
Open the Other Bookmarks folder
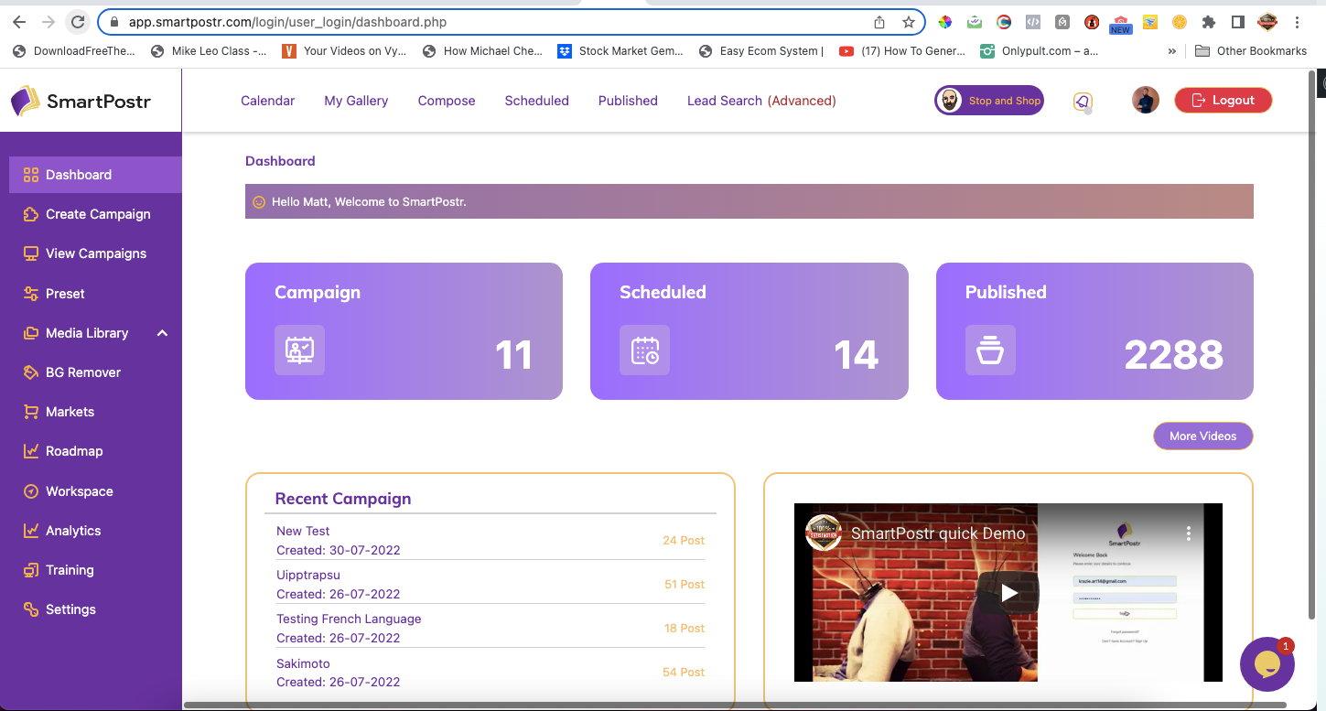click(x=1251, y=51)
